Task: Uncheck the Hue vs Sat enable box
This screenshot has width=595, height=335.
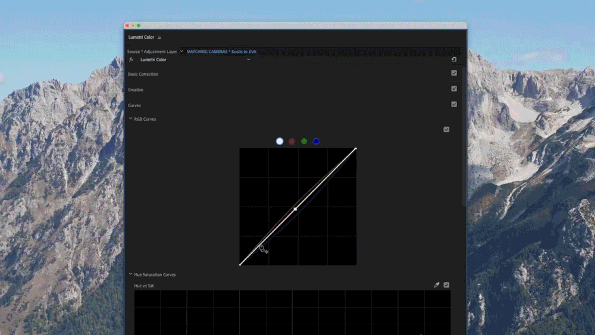Action: coord(446,285)
